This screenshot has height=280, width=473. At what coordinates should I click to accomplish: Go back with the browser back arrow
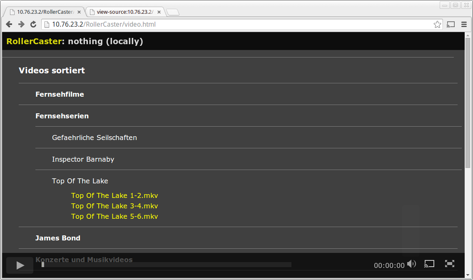[x=9, y=25]
